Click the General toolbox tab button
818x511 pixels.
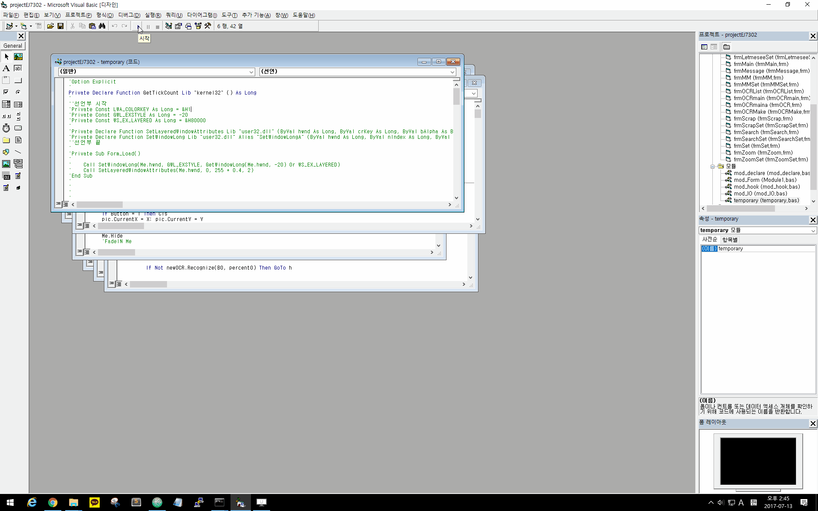tap(13, 46)
